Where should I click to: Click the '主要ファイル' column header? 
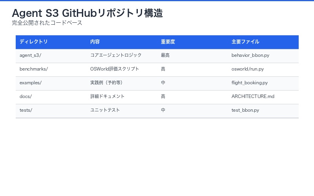pyautogui.click(x=245, y=42)
